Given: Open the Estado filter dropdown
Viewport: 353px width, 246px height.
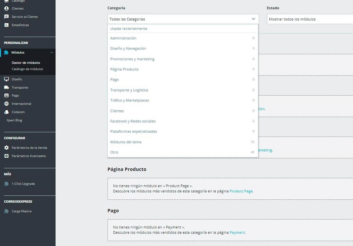Looking at the screenshot, I should pyautogui.click(x=310, y=19).
